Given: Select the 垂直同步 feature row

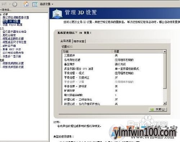Looking at the screenshot, I should tap(113, 64).
